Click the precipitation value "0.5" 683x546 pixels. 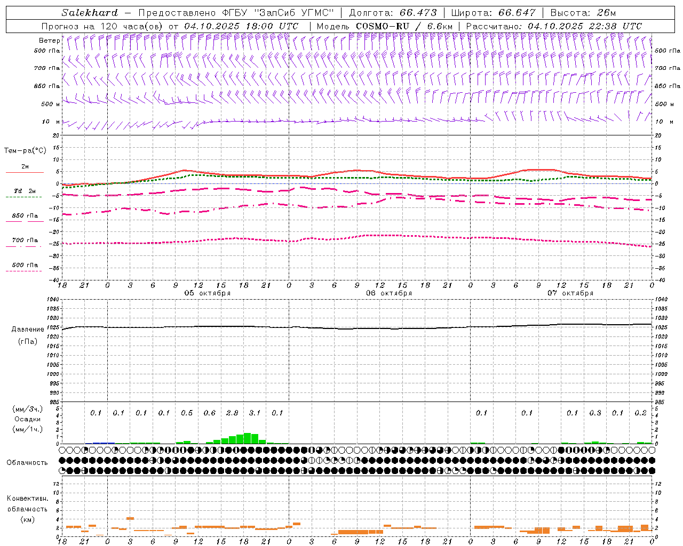[x=187, y=413]
